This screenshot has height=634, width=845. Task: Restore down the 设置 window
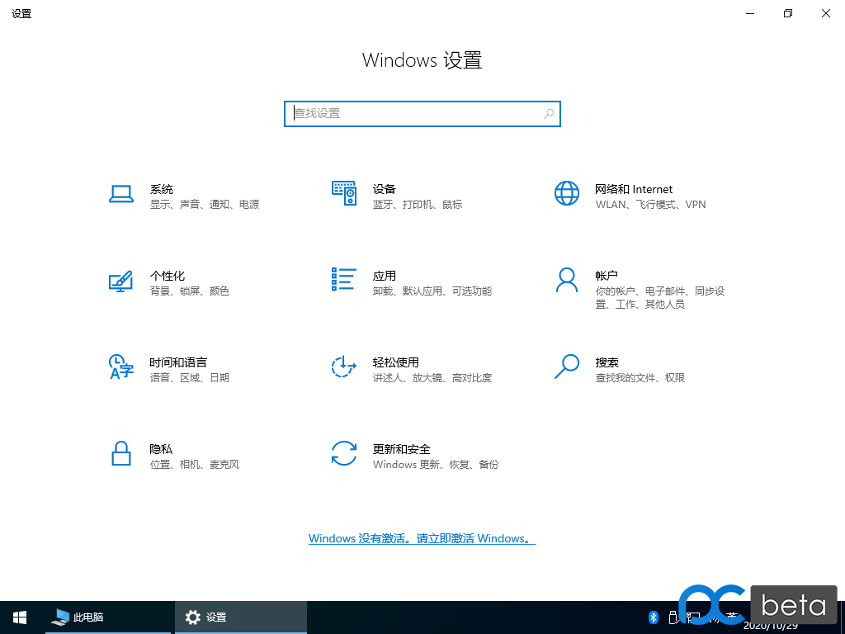788,13
